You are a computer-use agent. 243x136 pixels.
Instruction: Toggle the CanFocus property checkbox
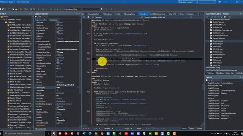click(57, 25)
